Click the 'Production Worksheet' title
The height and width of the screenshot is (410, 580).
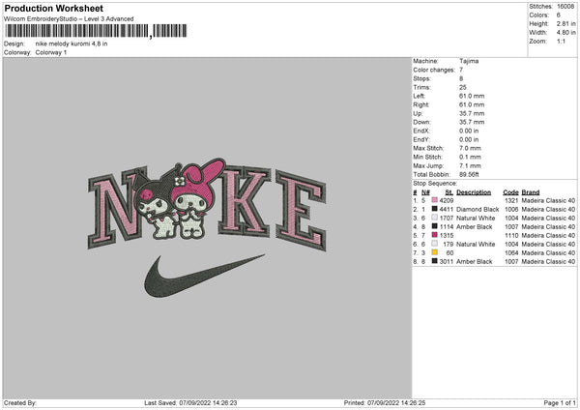click(x=53, y=8)
